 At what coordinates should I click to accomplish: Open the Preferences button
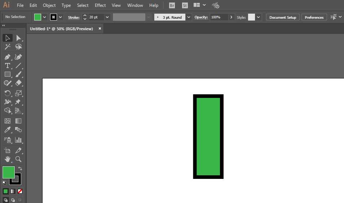click(314, 17)
